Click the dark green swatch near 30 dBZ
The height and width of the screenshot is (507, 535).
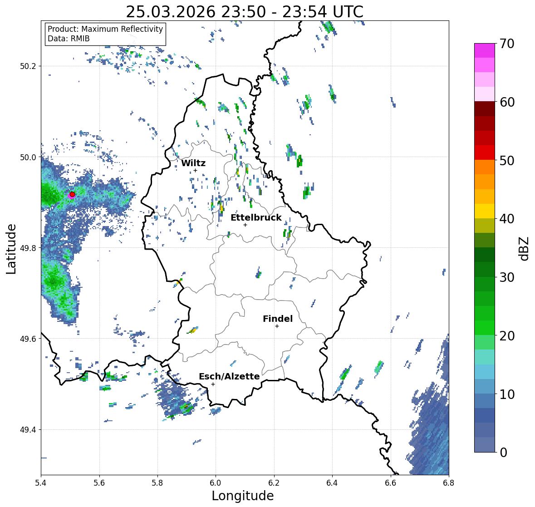(x=485, y=269)
